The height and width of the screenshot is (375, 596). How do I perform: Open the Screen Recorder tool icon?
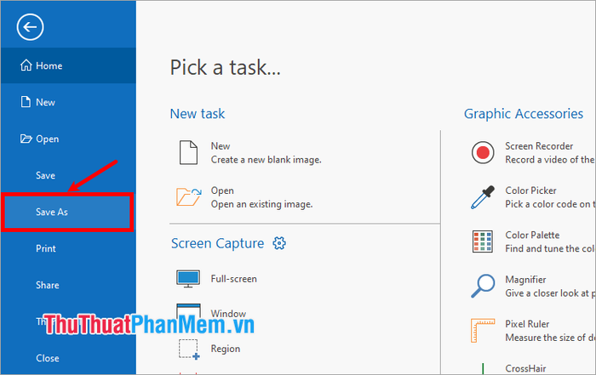pos(484,153)
